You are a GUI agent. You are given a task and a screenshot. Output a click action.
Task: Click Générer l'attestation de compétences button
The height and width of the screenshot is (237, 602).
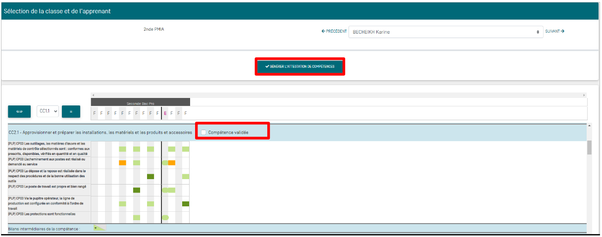(x=300, y=66)
